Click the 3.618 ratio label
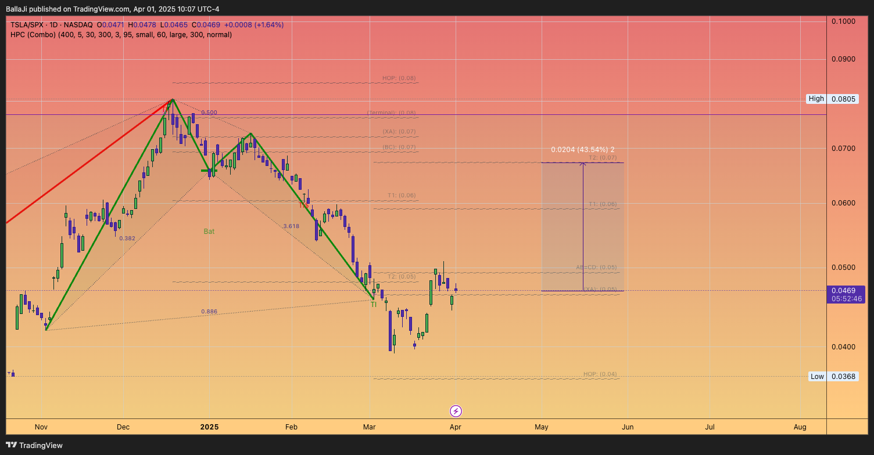Screen dimensions: 874x455 [x=291, y=226]
